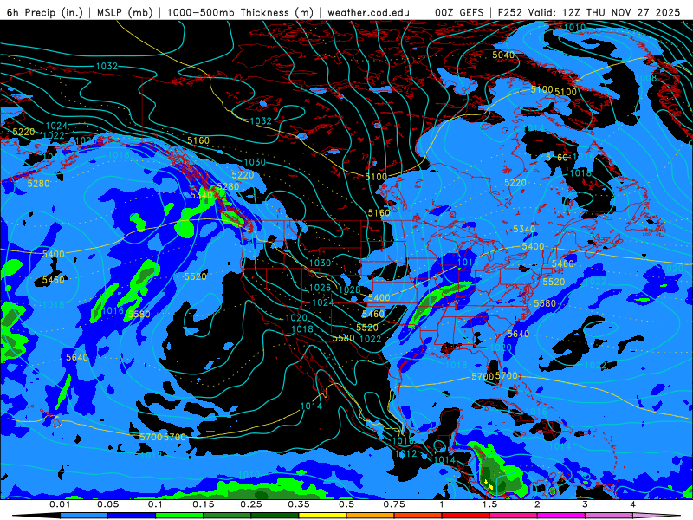Screen dimensions: 693x520
Task: Select the light purple 3 inch precipitation swatch
Action: [609, 516]
